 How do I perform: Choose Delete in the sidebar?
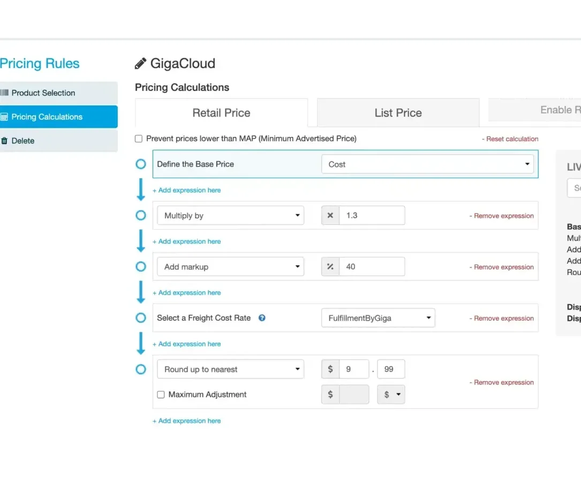58,141
